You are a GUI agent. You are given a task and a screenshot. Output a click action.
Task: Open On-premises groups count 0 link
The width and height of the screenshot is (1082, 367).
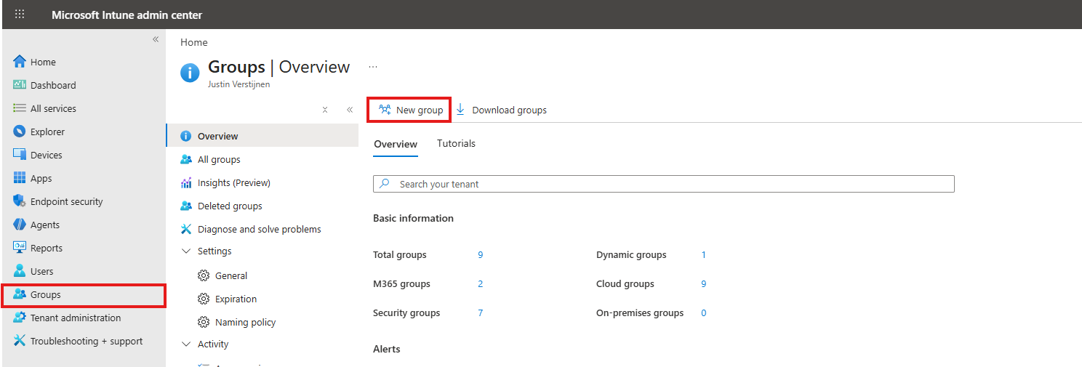click(x=704, y=312)
